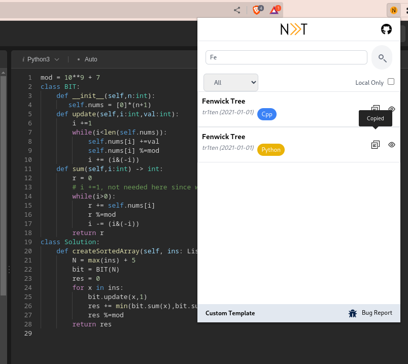The image size is (408, 364).
Task: Click the magnifier search button
Action: 382,57
